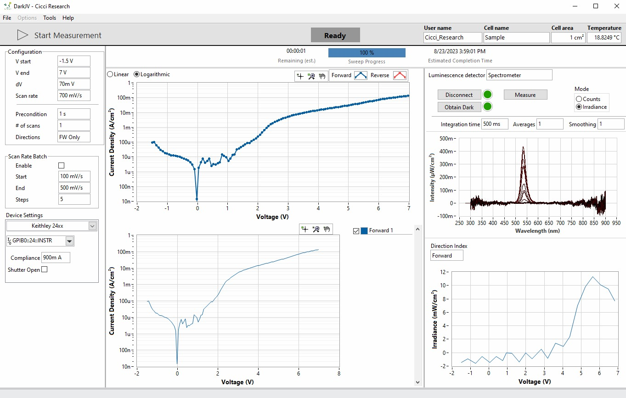This screenshot has width=626, height=398.
Task: Click the Obtain Dark button
Action: tap(459, 107)
